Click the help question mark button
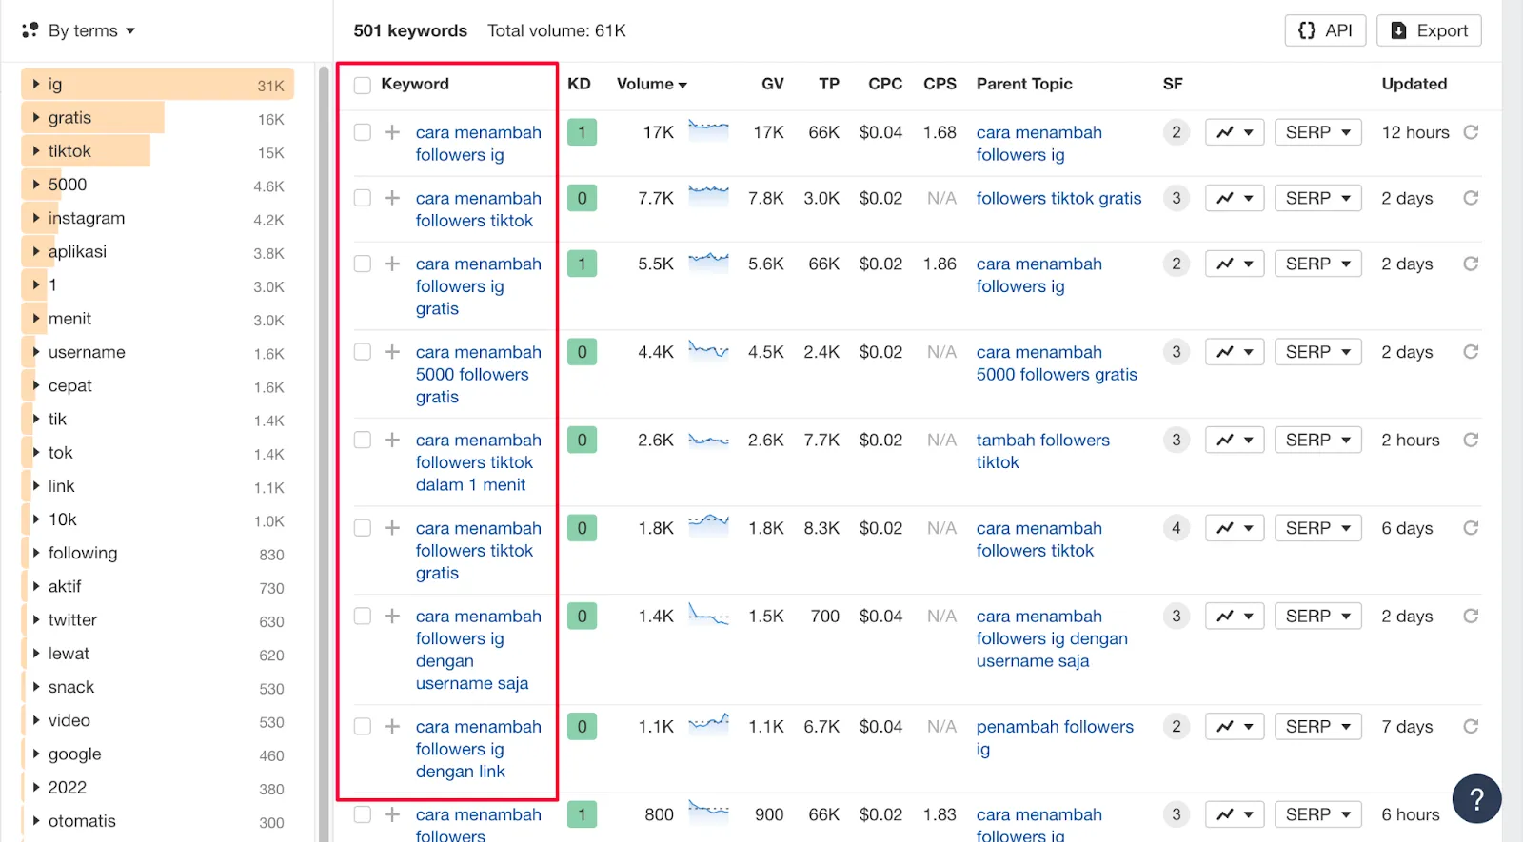The height and width of the screenshot is (842, 1523). point(1476,799)
